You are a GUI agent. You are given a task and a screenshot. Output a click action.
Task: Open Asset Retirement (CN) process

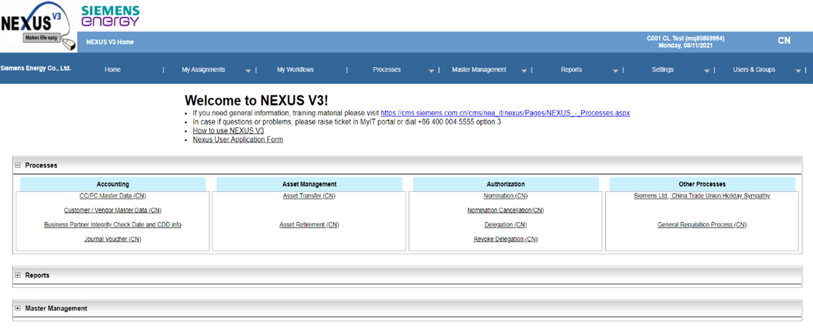[308, 225]
